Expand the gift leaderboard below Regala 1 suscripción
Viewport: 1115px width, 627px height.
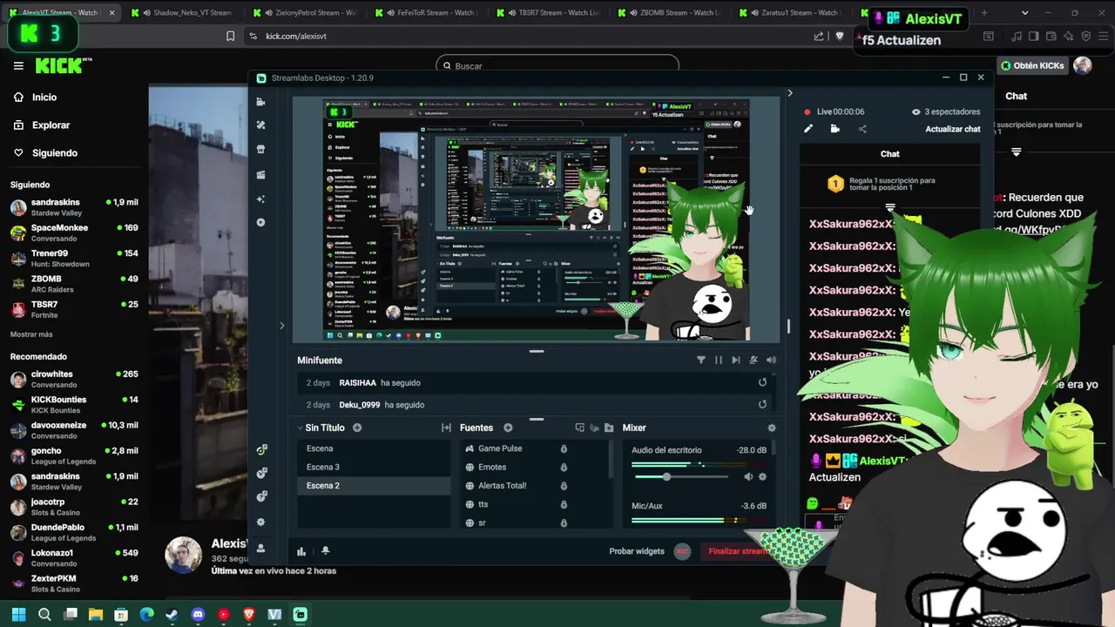coord(890,207)
